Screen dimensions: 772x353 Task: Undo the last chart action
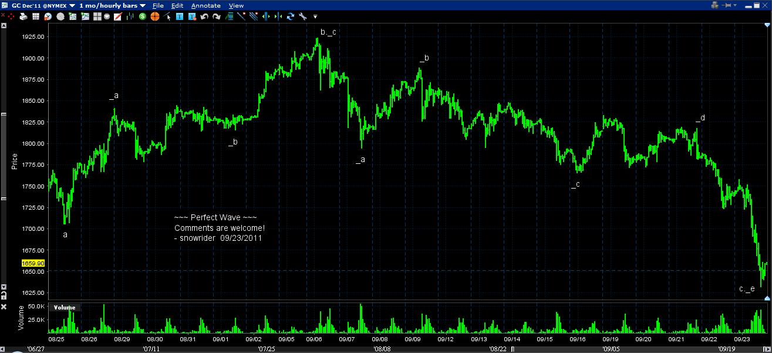point(204,16)
